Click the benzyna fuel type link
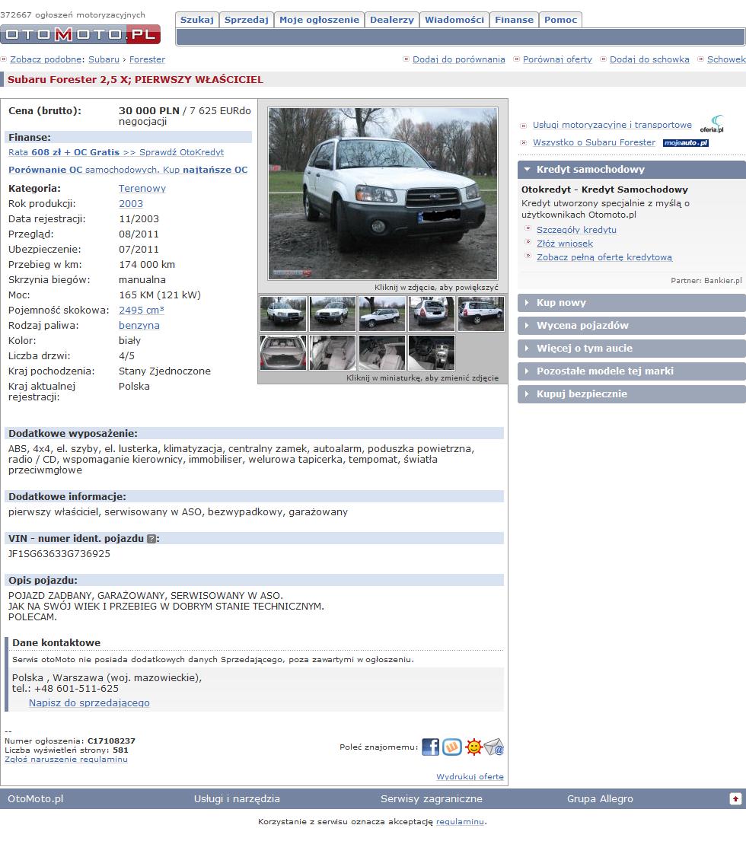This screenshot has height=841, width=746. tap(139, 326)
